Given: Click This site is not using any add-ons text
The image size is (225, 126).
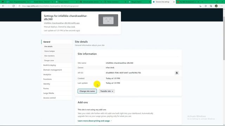Looking at the screenshot, I should click(x=92, y=110).
